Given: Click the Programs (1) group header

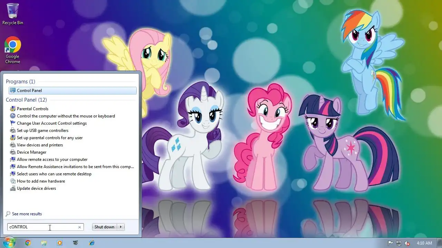Looking at the screenshot, I should (x=20, y=82).
